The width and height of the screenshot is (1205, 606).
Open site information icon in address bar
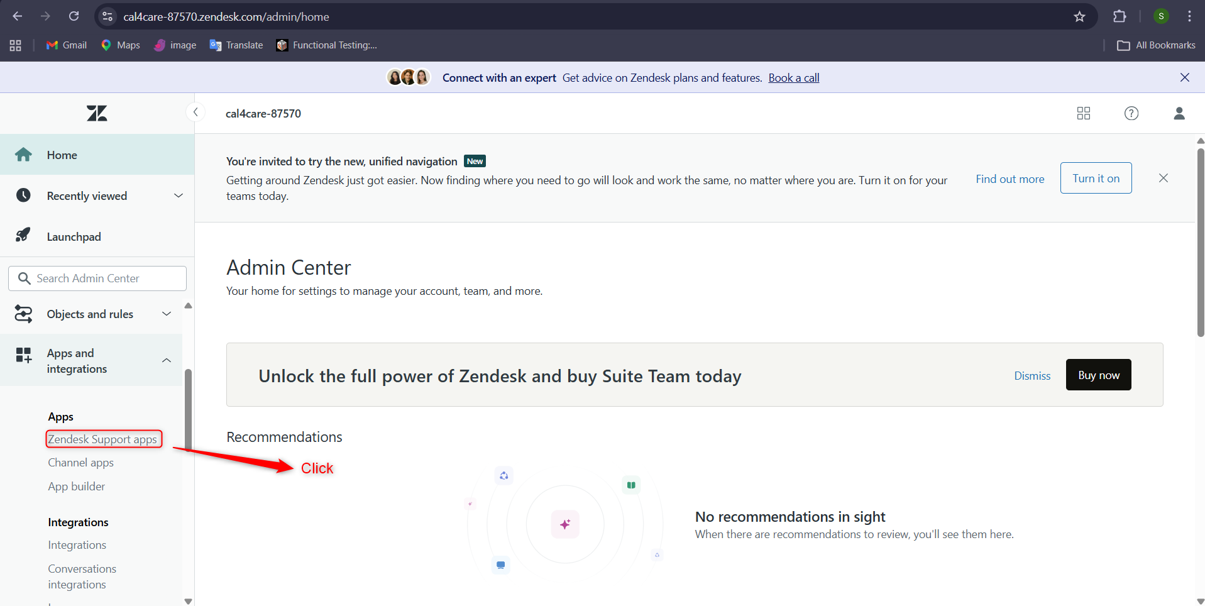pos(108,16)
